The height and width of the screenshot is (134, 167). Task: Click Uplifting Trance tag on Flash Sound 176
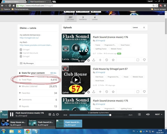100,49
